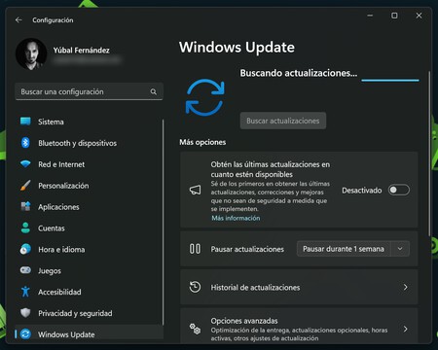Viewport: 438px width, 350px height.
Task: Click the Personalización paintbrush icon
Action: pos(25,186)
